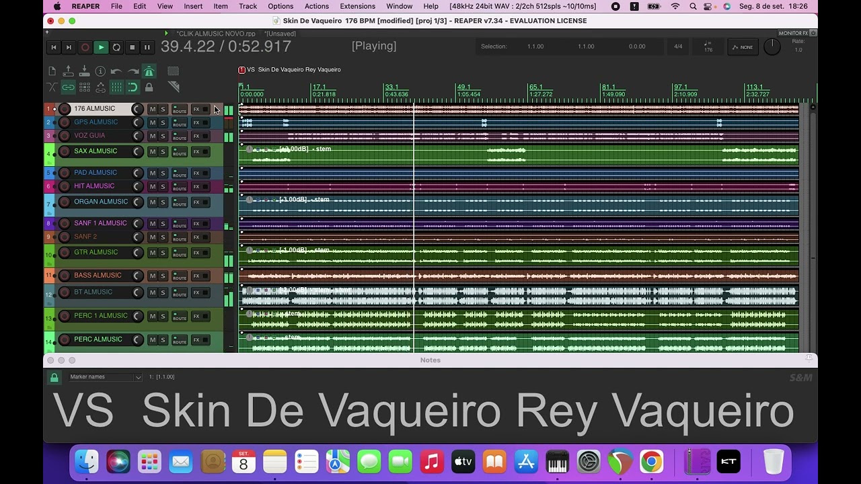Open the envelope automation NONE dropdown

pyautogui.click(x=743, y=47)
